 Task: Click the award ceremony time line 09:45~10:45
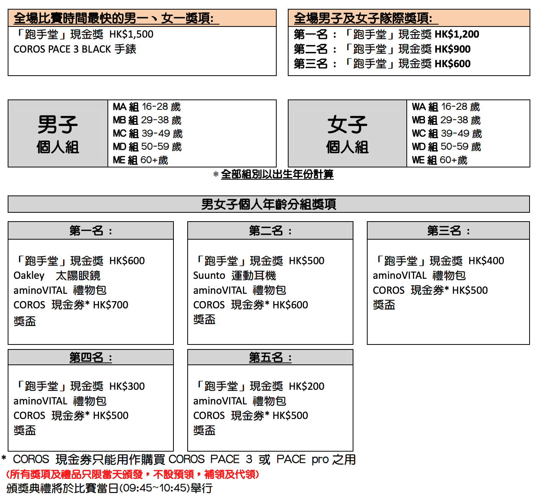tap(109, 488)
